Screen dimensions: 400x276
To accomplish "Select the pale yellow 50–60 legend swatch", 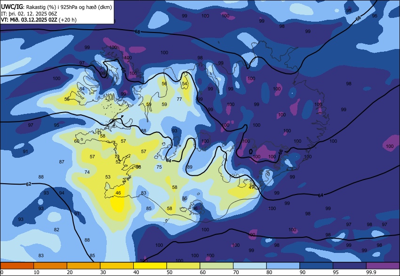I will coord(183,266).
